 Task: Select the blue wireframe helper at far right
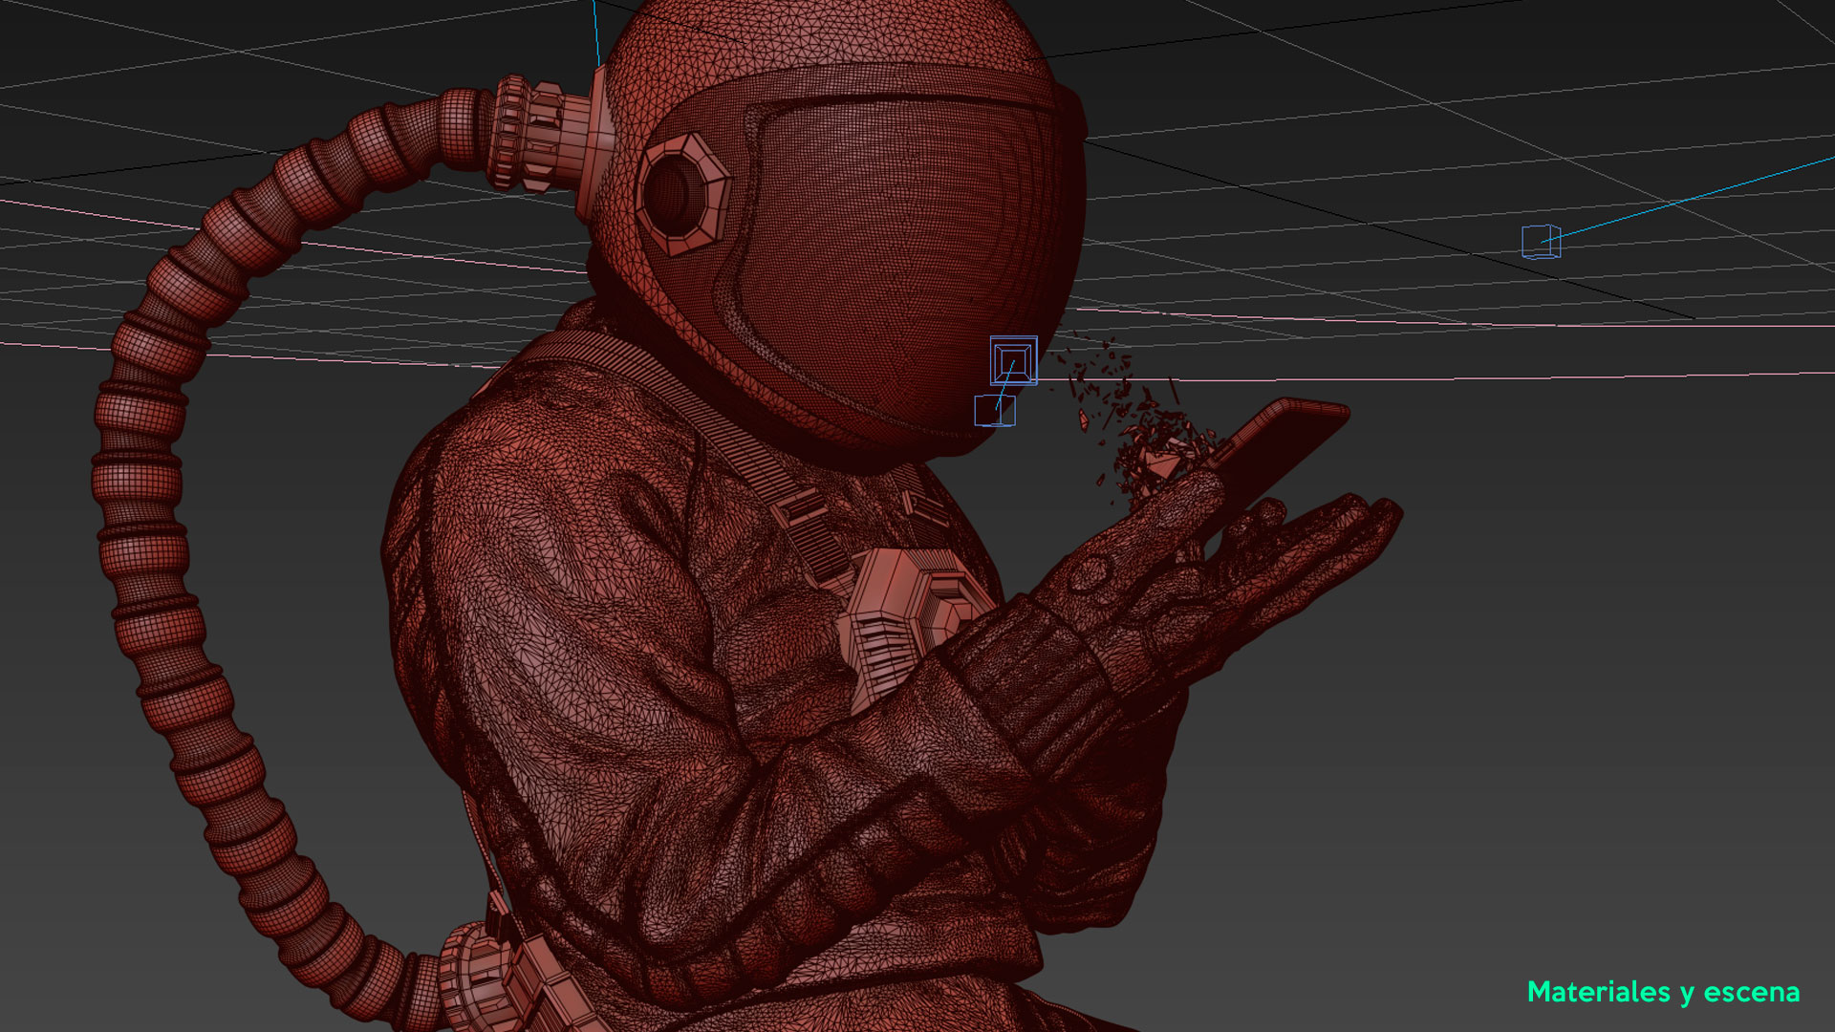1541,242
